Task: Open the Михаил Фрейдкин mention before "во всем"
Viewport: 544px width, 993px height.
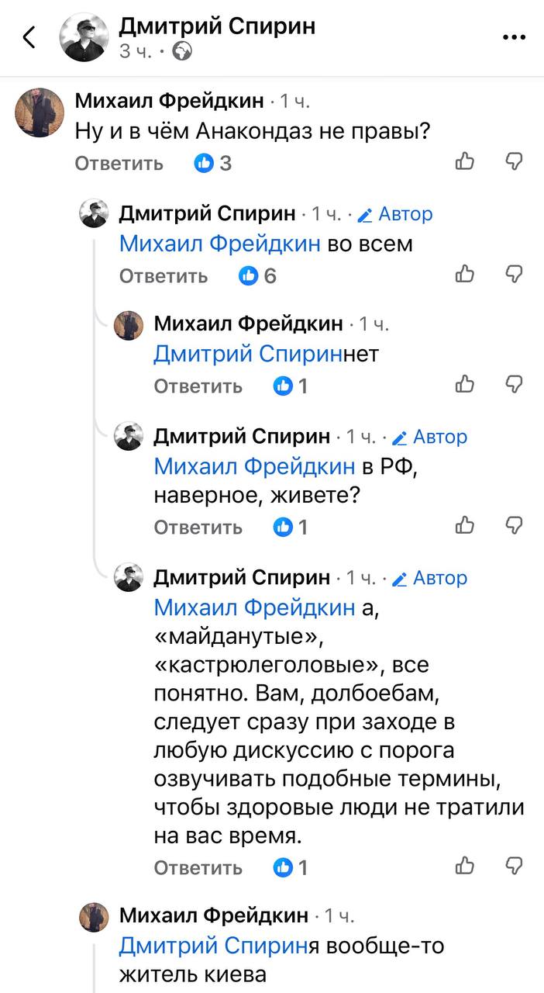Action: 219,244
